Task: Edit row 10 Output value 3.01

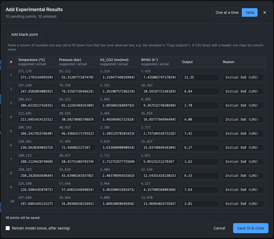Action: [x=200, y=204]
